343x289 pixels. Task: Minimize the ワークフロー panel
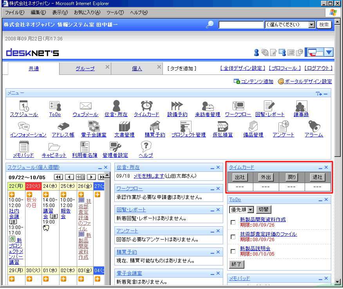point(212,189)
